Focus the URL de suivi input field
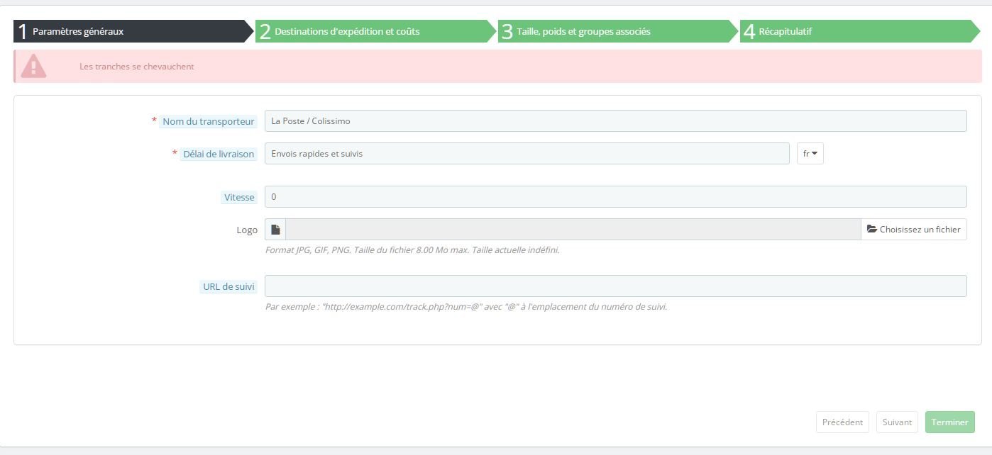Viewport: 992px width, 455px height. point(615,286)
